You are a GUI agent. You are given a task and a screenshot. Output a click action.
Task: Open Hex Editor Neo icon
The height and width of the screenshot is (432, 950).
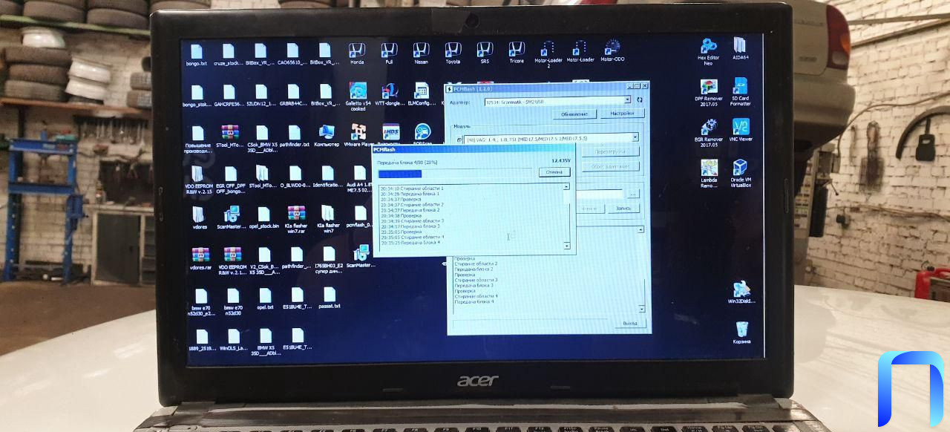click(709, 51)
